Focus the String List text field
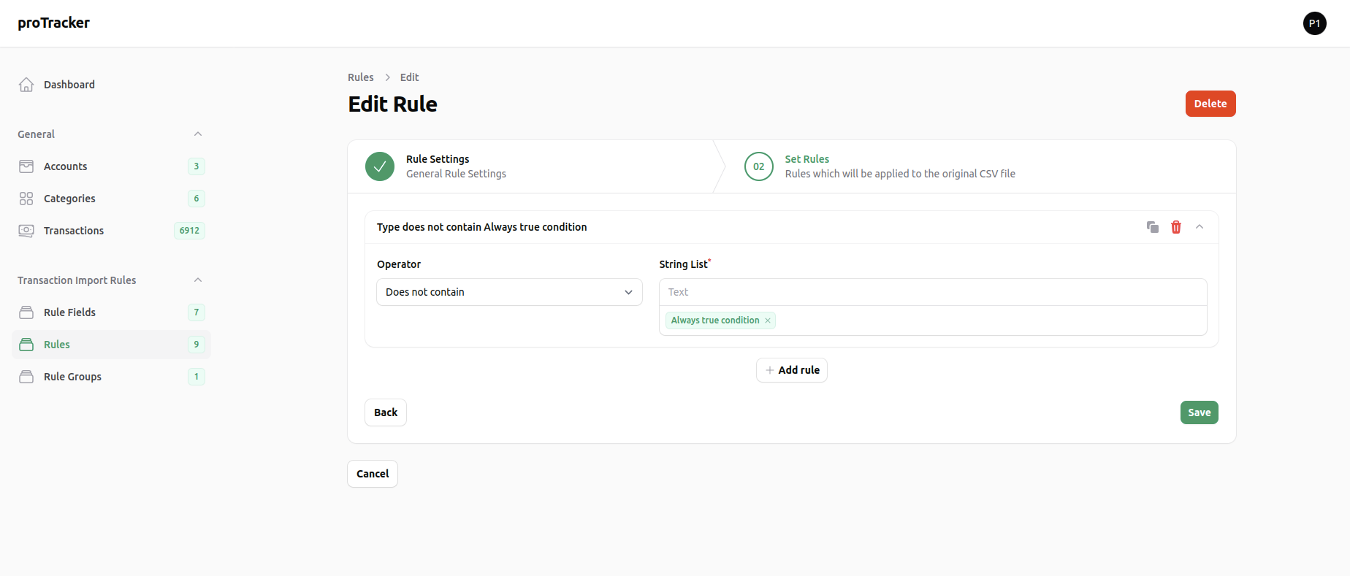Viewport: 1350px width, 576px height. (933, 292)
